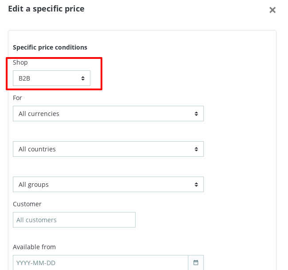Open the All countries dropdown
The height and width of the screenshot is (270, 288).
pos(108,149)
